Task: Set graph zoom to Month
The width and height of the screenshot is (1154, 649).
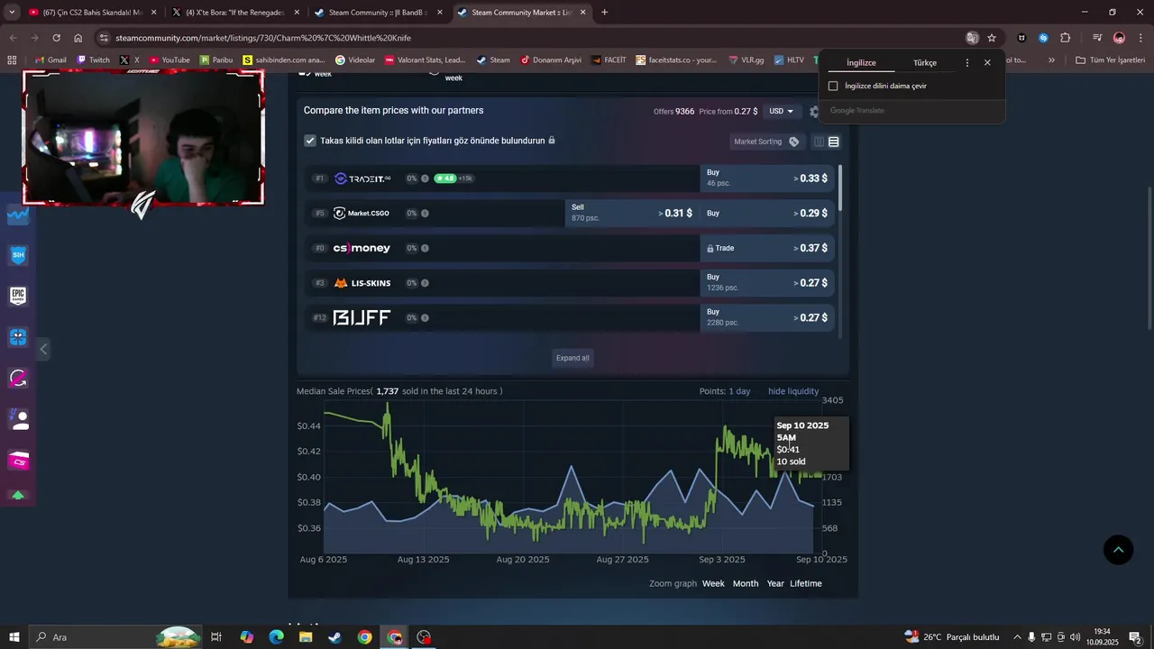Action: coord(746,583)
